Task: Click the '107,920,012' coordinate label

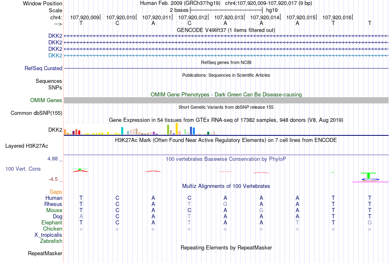Action: pos(193,17)
